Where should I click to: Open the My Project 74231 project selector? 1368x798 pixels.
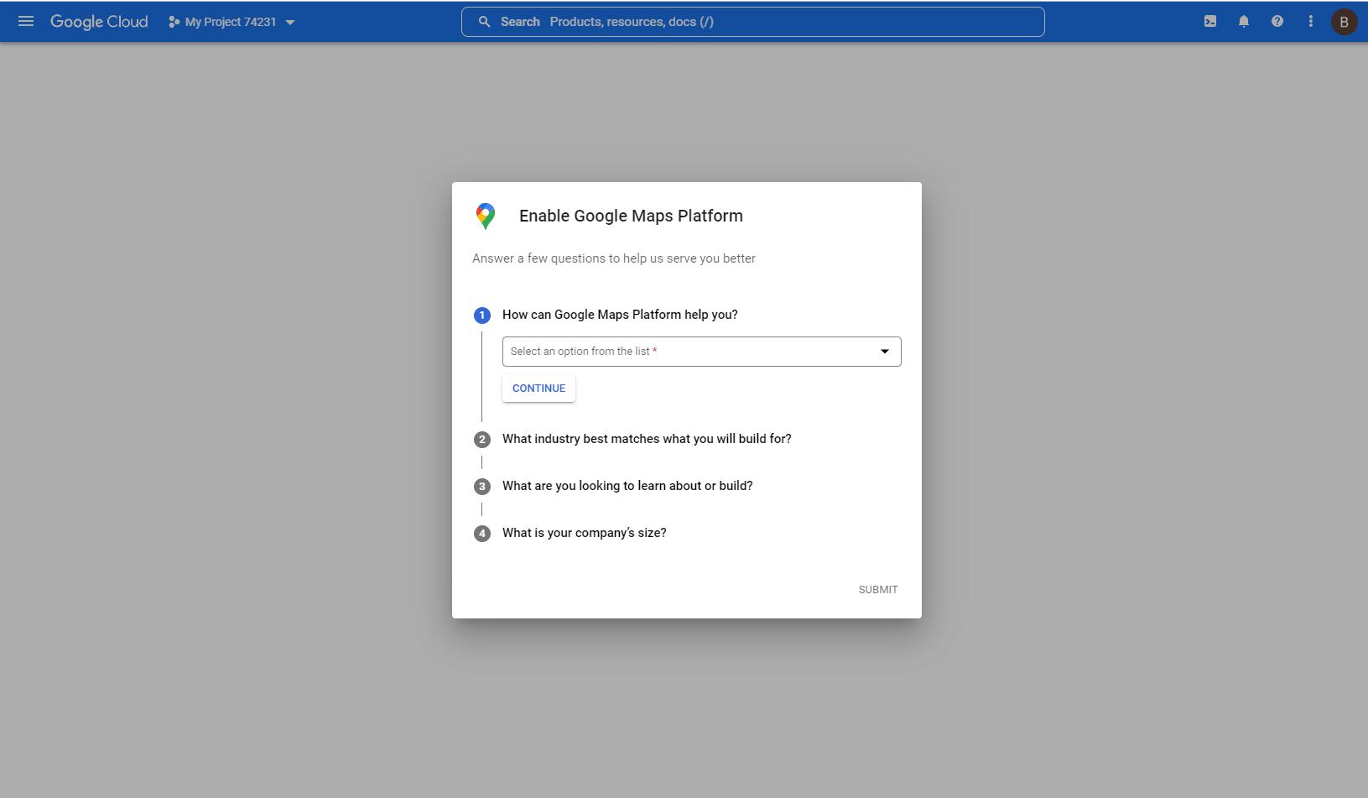[231, 22]
